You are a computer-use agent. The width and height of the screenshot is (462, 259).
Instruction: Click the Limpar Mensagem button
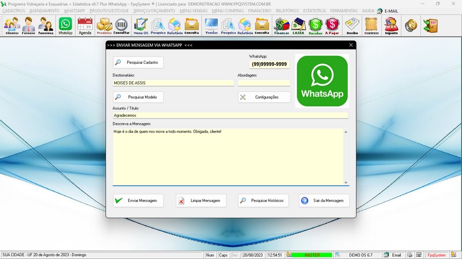(x=201, y=200)
